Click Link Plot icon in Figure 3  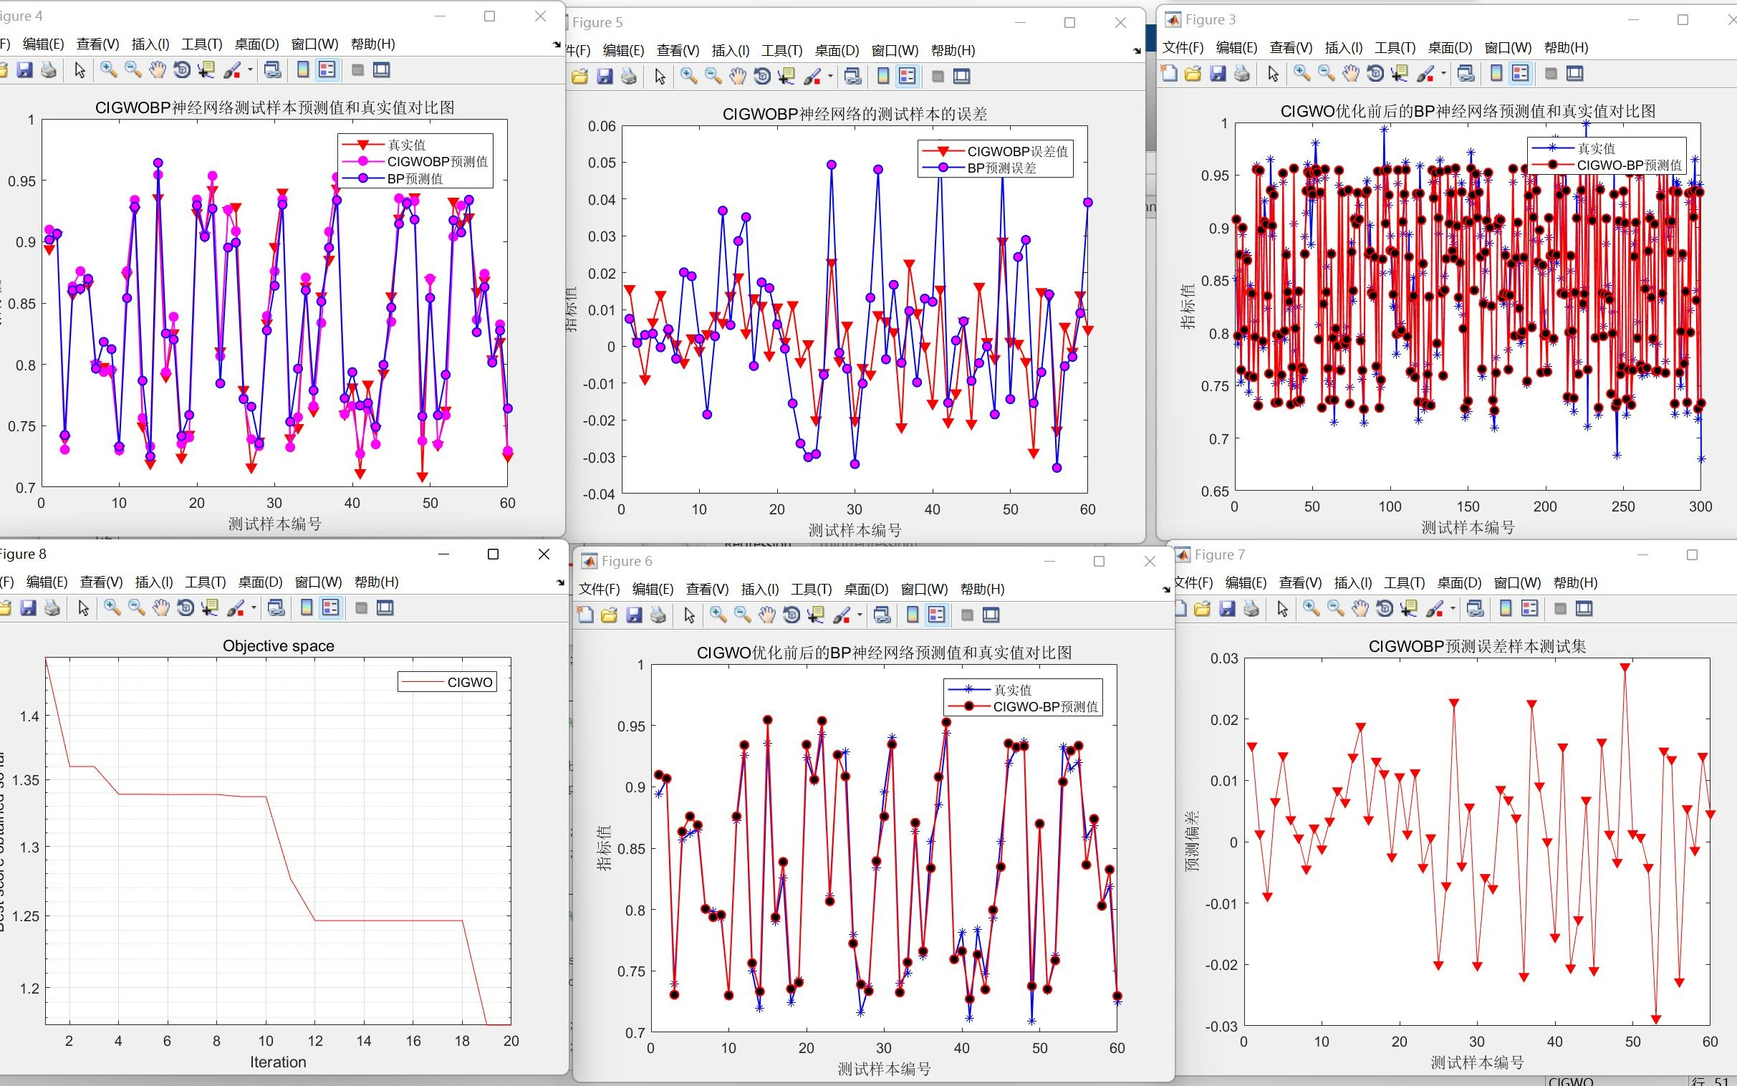(x=1466, y=73)
